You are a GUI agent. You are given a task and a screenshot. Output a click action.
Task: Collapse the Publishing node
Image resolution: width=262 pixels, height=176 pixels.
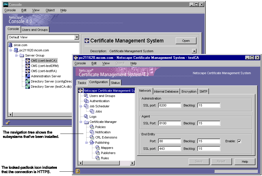(86, 143)
